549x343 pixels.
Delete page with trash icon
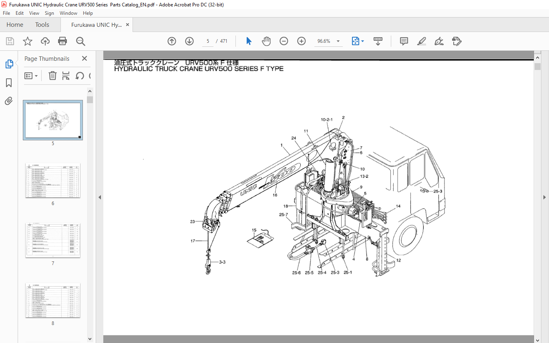tap(52, 76)
